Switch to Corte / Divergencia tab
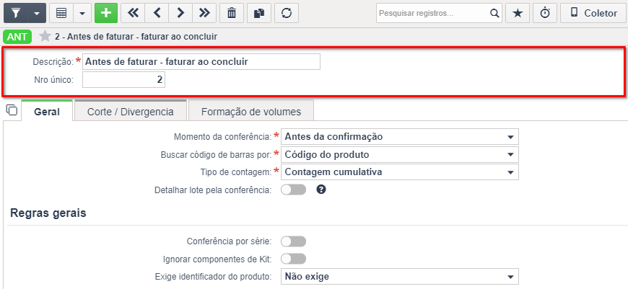The image size is (628, 289). click(x=131, y=112)
